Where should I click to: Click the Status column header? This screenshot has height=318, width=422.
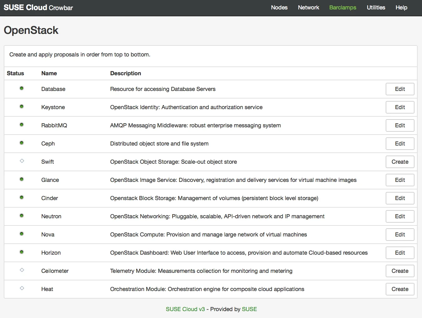pyautogui.click(x=15, y=73)
